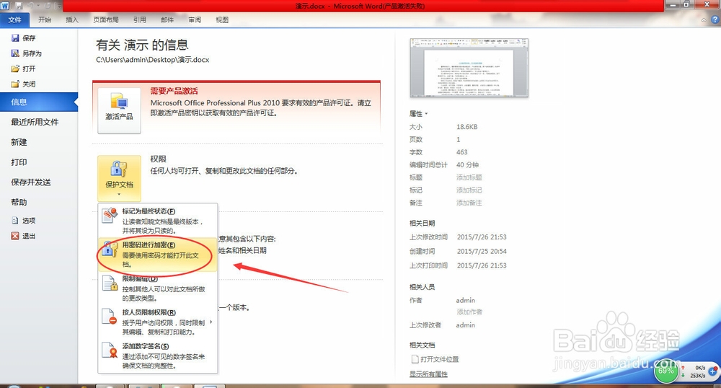Expand the submenu arrow beside 按人员限制权限
The image size is (721, 388).
click(211, 322)
